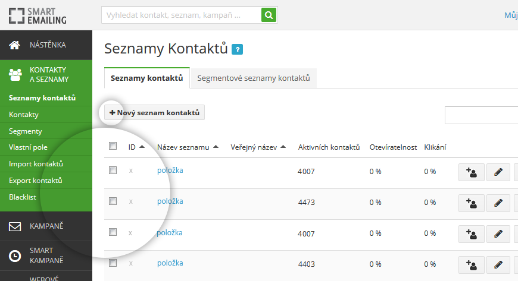The image size is (518, 281).
Task: Sort the table by ID arrow
Action: coord(142,147)
